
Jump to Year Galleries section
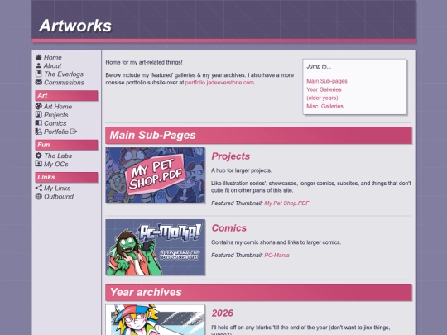(x=324, y=89)
